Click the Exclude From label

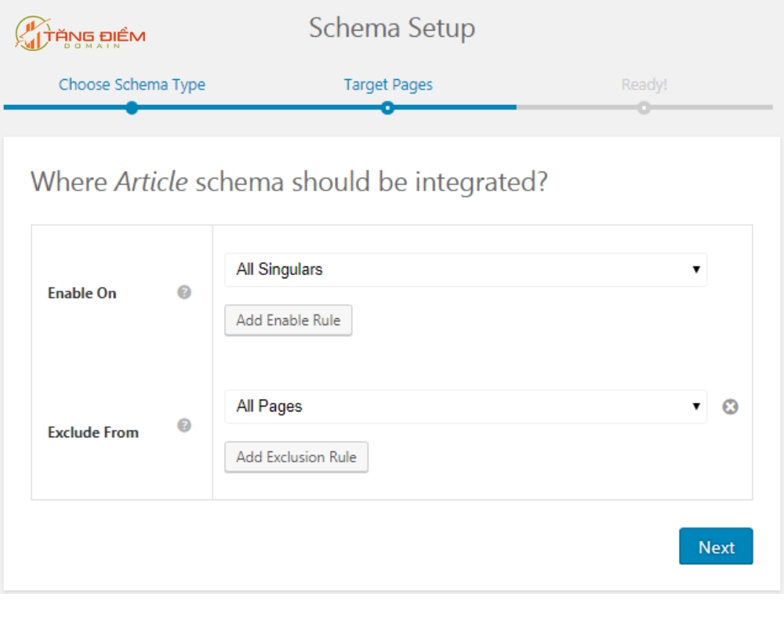click(93, 433)
